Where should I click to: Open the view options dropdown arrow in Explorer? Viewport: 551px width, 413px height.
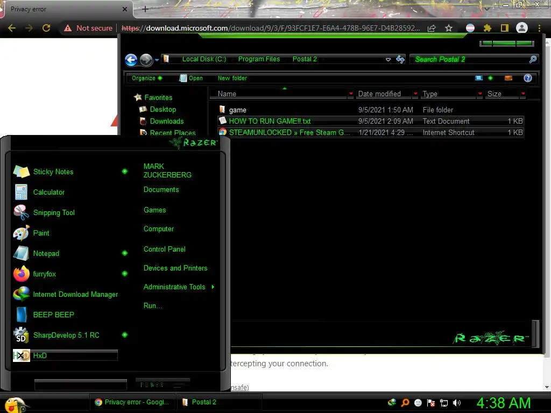point(490,78)
